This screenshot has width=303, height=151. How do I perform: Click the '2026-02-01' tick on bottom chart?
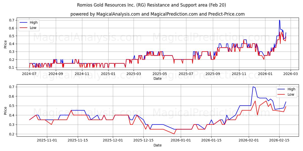click(x=249, y=140)
